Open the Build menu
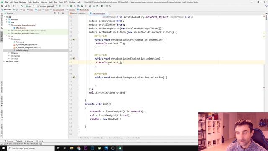This screenshot has height=151, width=268. [x=50, y=2]
